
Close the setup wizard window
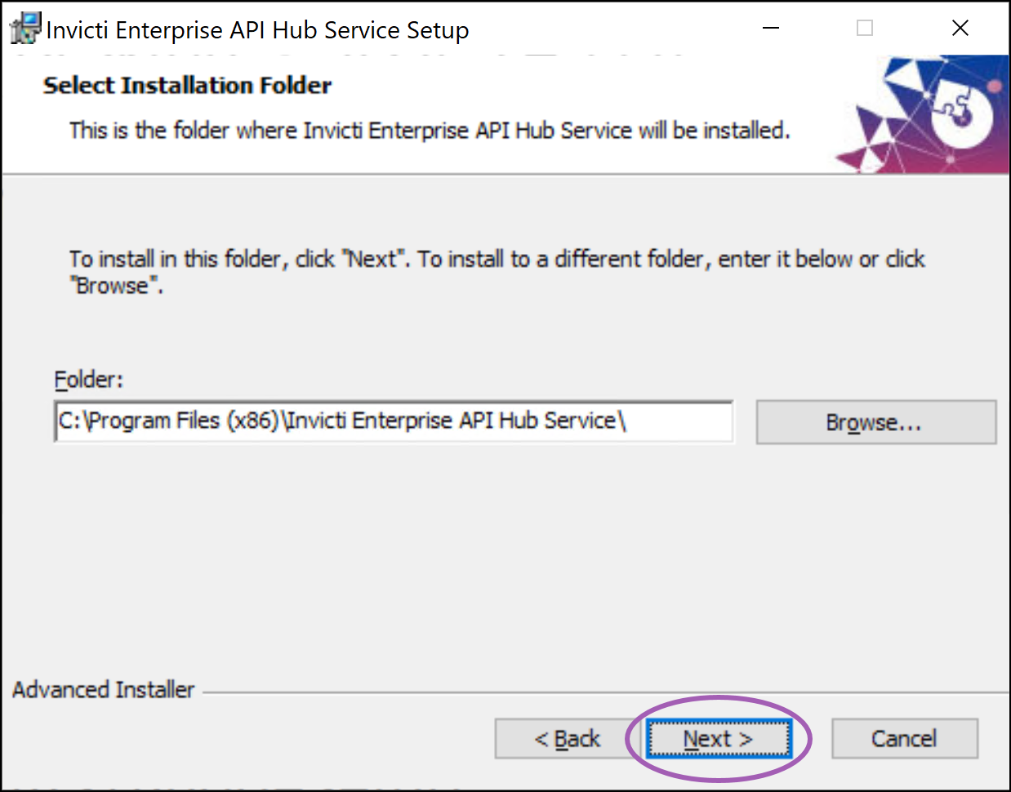point(960,27)
